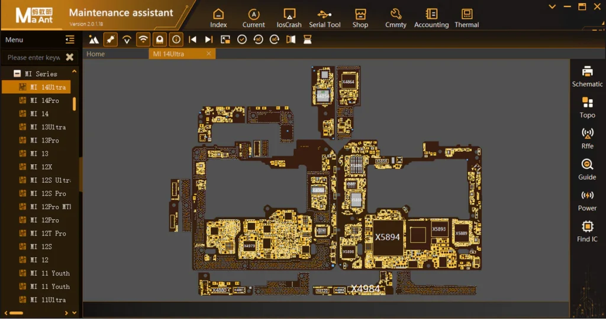Open the Schematic view
This screenshot has height=319, width=606.
[587, 76]
